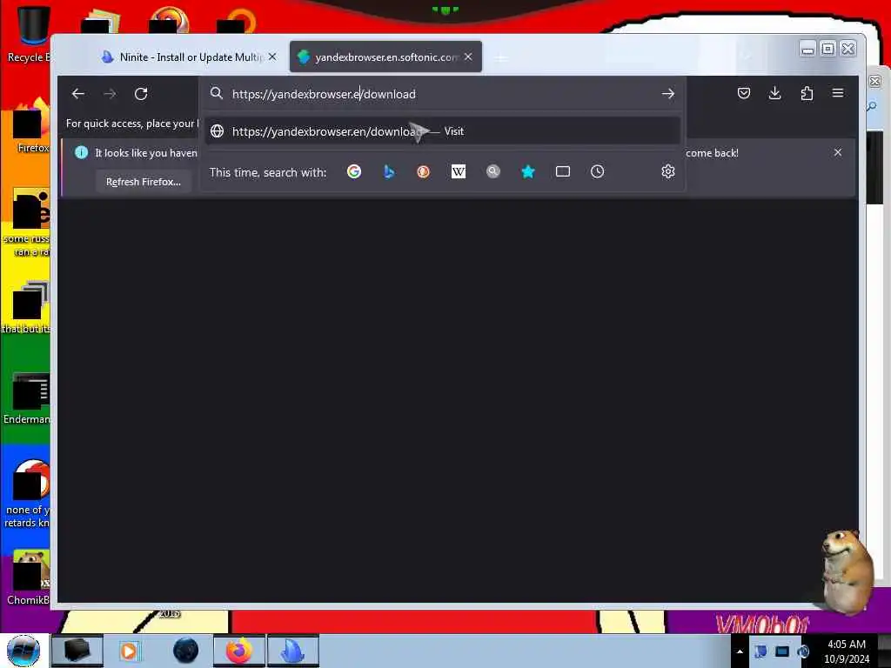Image resolution: width=891 pixels, height=668 pixels.
Task: Search bookmarks with the star icon
Action: [528, 171]
